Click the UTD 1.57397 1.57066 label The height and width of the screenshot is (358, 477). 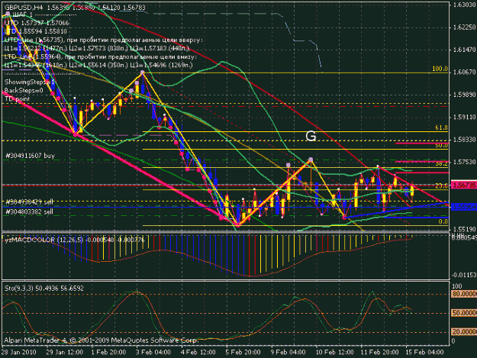coord(37,23)
